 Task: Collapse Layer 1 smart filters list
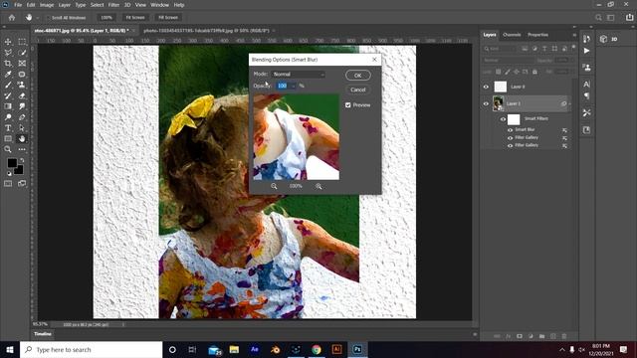pyautogui.click(x=569, y=103)
